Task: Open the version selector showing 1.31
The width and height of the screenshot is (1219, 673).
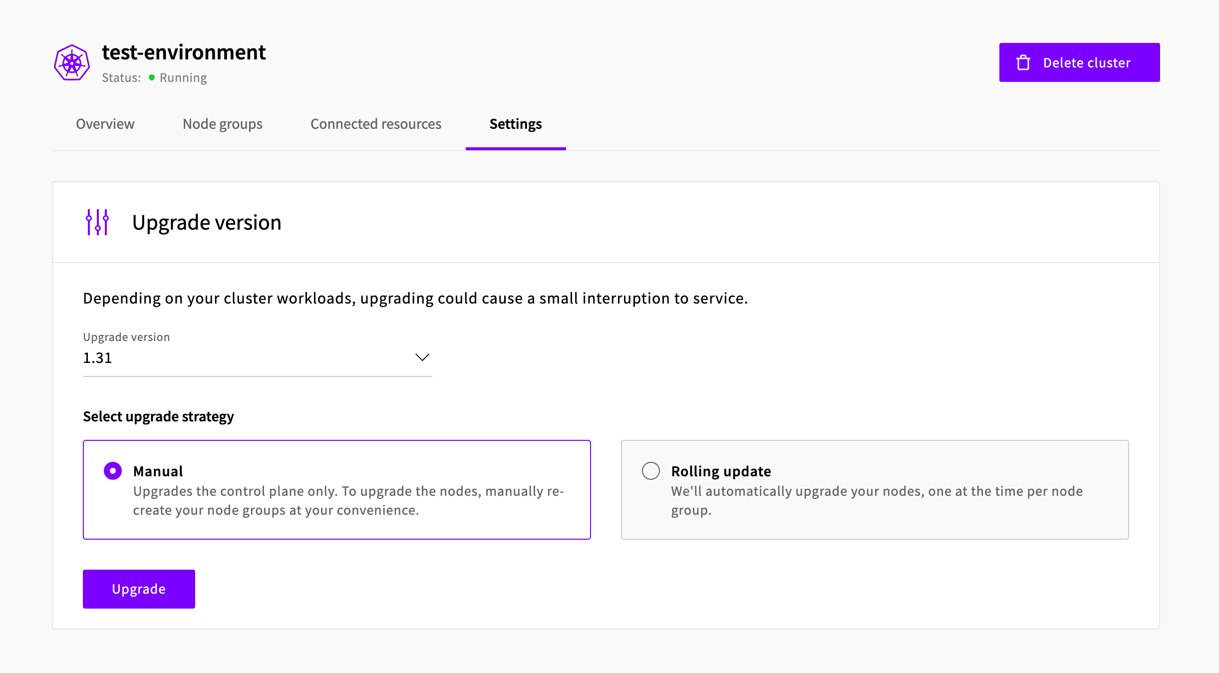Action: click(x=257, y=358)
